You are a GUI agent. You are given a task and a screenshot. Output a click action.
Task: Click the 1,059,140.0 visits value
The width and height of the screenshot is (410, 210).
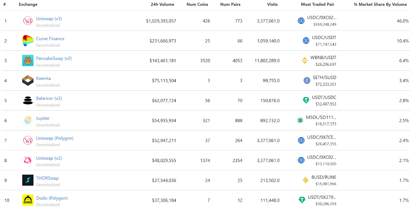pyautogui.click(x=268, y=41)
